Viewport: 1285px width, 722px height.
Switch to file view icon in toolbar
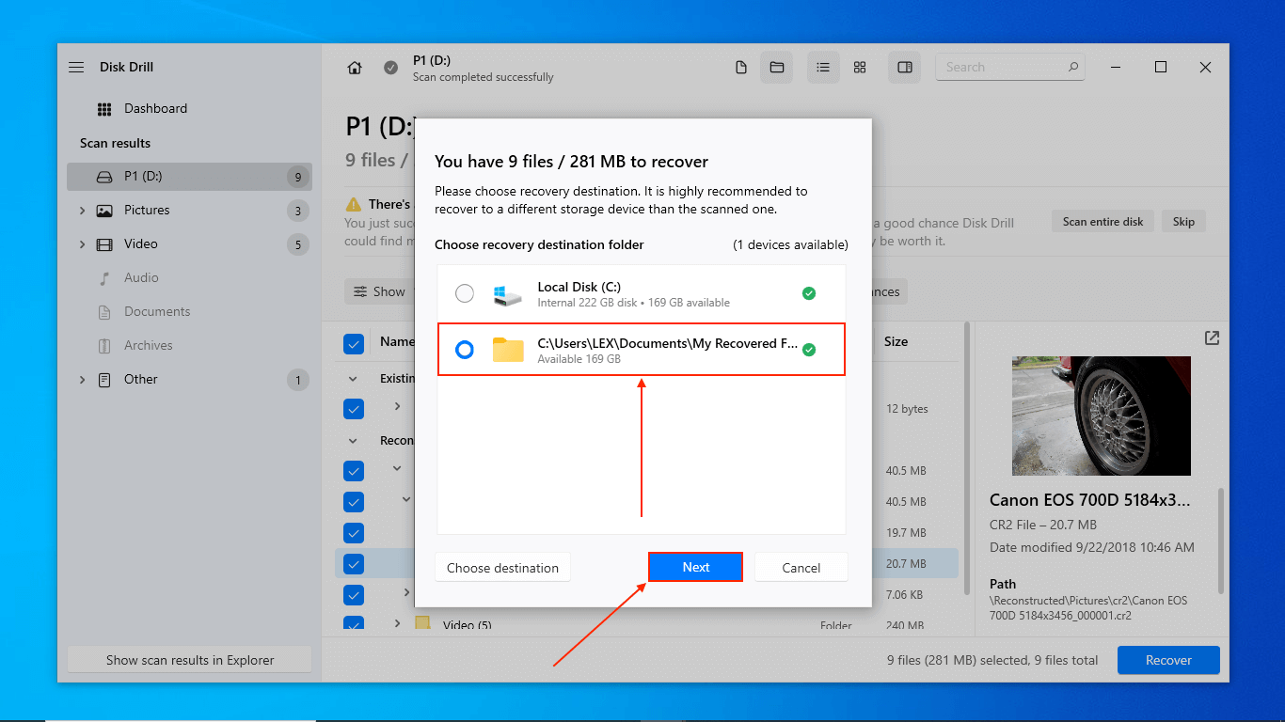741,68
